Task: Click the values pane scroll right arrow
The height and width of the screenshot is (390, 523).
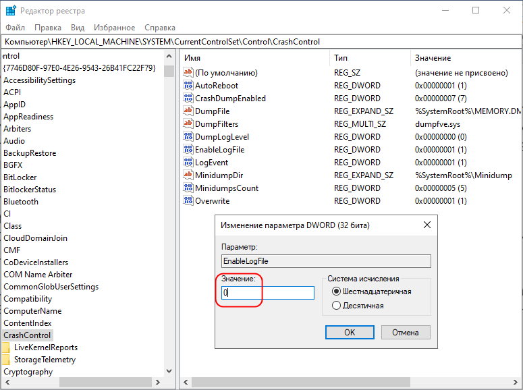Action: tap(516, 382)
